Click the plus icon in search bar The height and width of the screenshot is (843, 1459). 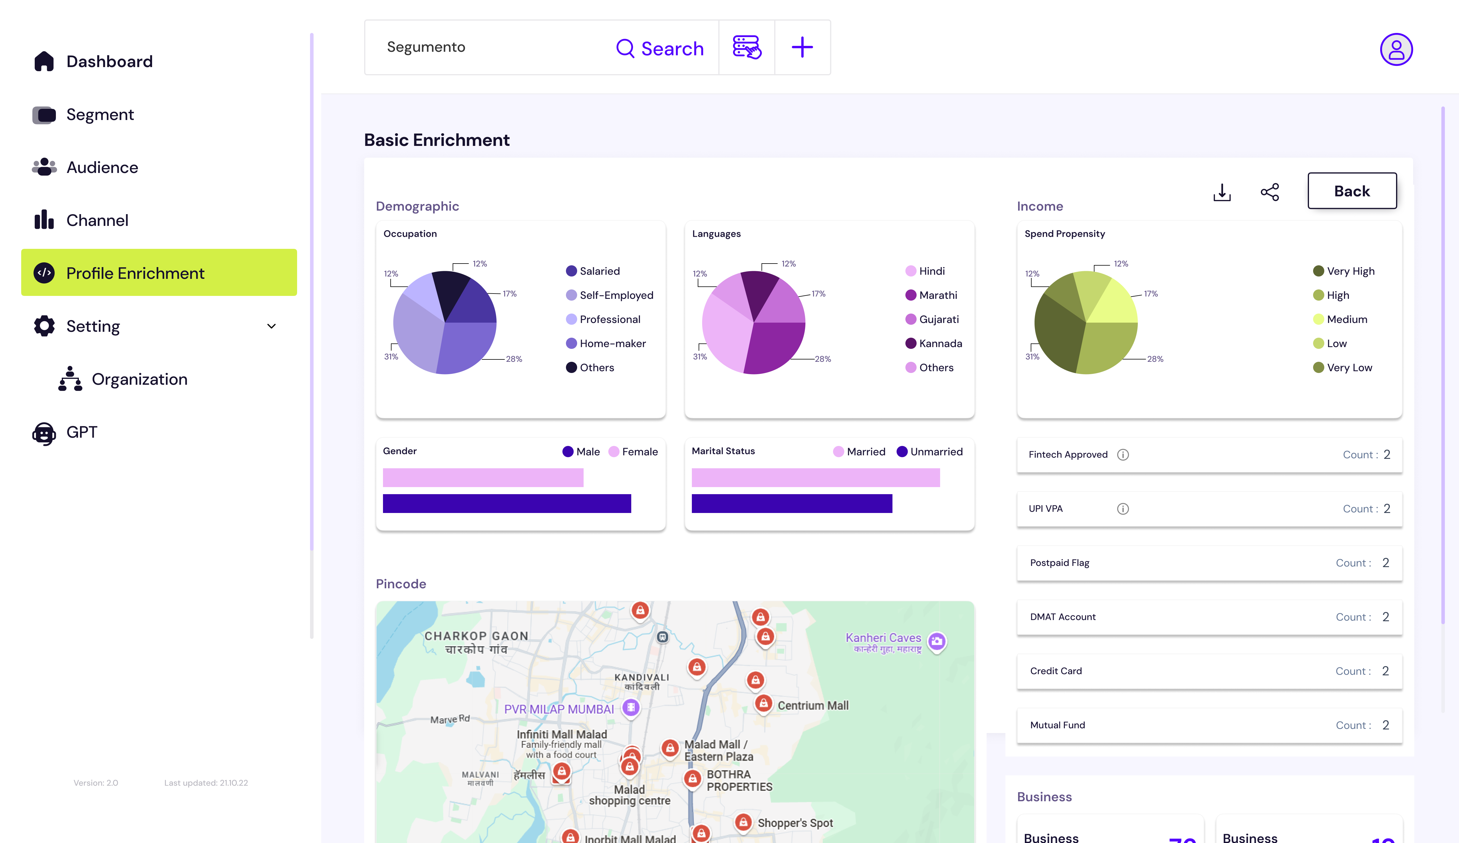(802, 47)
